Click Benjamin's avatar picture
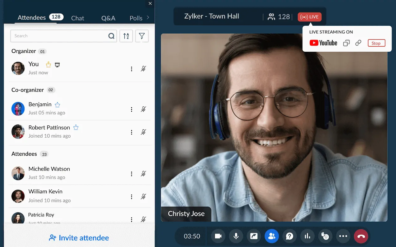The width and height of the screenshot is (396, 247). pos(18,109)
